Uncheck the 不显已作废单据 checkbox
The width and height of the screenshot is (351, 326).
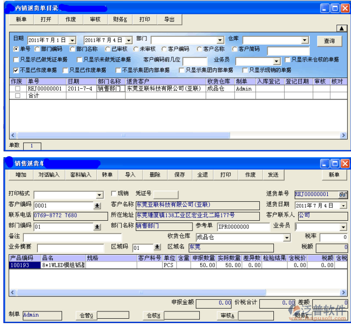[x=16, y=70]
